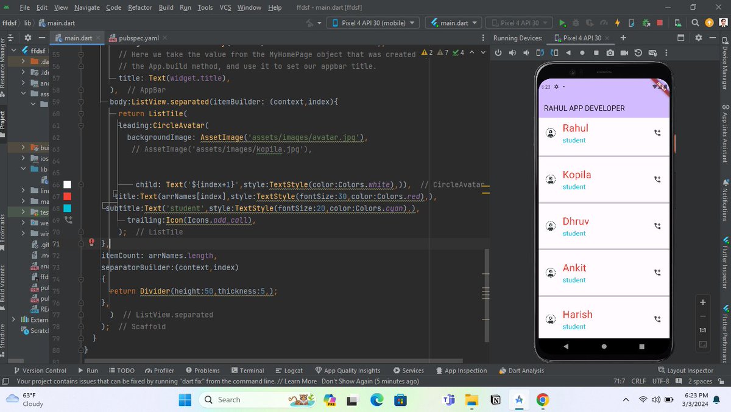The width and height of the screenshot is (731, 412).
Task: Open Windows Start menu
Action: pos(185,400)
